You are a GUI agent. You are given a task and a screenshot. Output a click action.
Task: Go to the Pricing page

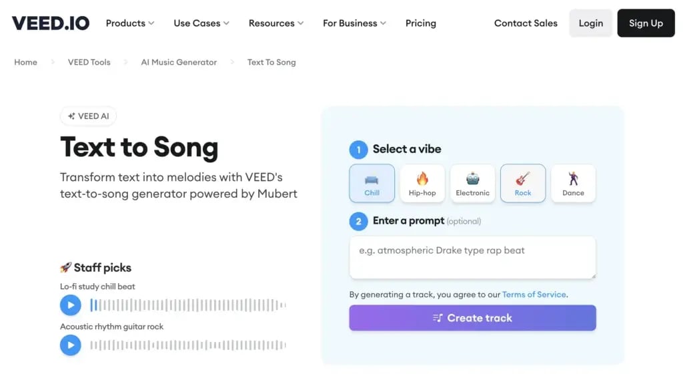pyautogui.click(x=421, y=23)
